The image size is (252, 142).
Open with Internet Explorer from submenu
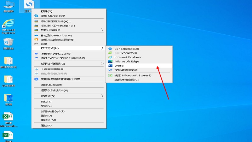pos(139,57)
